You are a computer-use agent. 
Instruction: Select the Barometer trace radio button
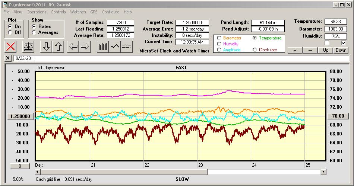click(x=219, y=38)
